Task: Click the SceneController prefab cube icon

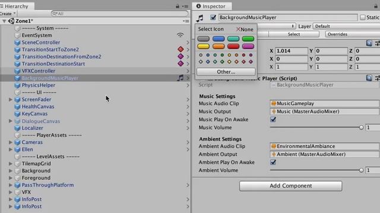Action: tap(17, 43)
